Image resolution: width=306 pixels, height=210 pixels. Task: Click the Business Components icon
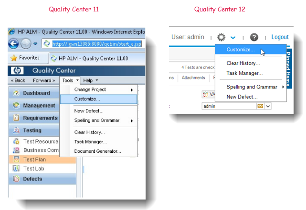click(x=16, y=150)
